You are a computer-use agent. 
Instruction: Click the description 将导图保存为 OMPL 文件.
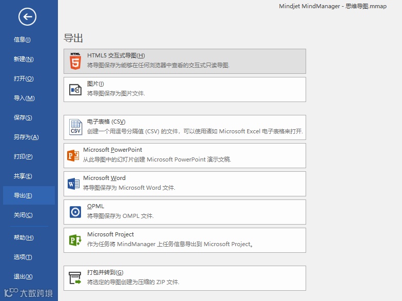coord(120,216)
